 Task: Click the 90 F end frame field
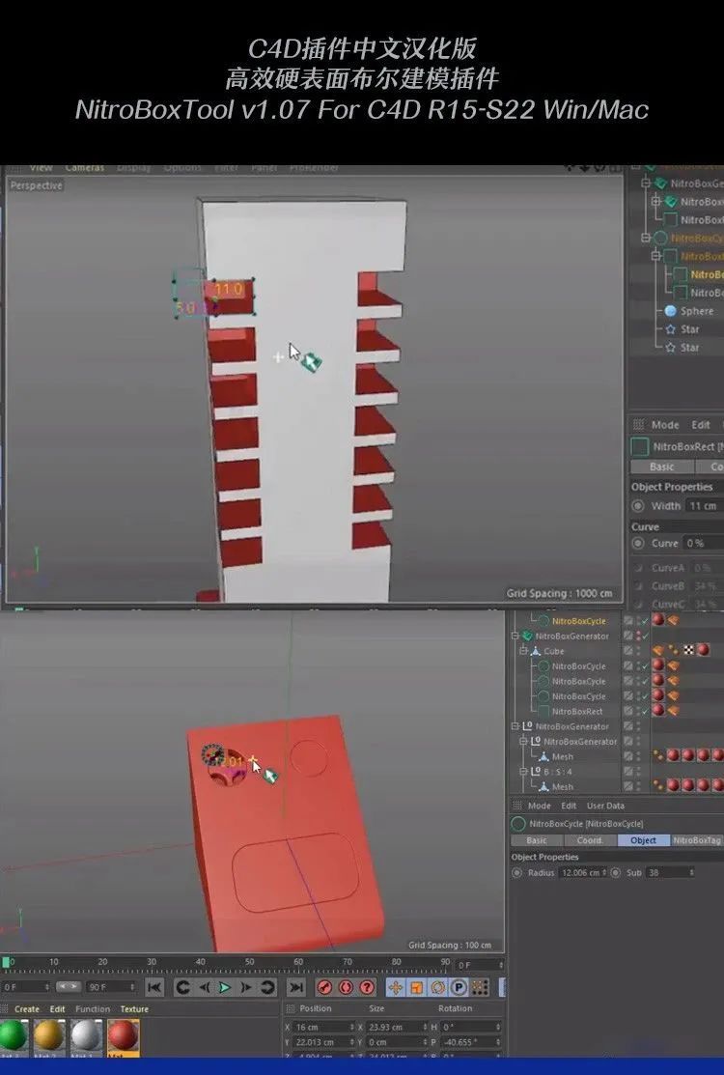click(112, 987)
